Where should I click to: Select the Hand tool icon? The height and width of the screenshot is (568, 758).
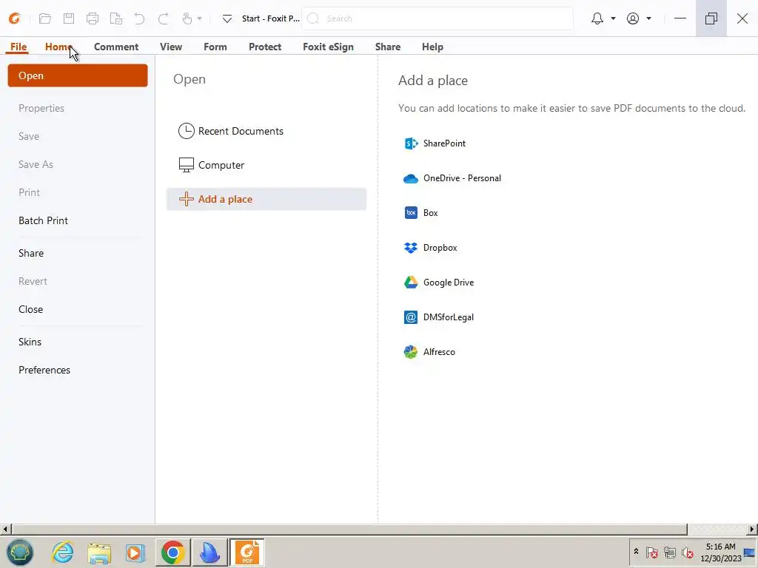coord(187,18)
